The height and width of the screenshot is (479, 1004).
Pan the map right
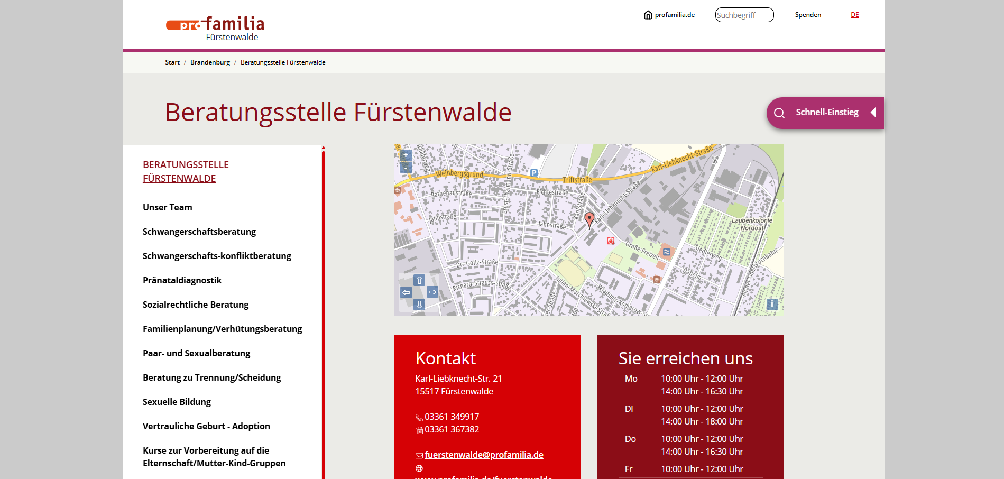coord(432,292)
